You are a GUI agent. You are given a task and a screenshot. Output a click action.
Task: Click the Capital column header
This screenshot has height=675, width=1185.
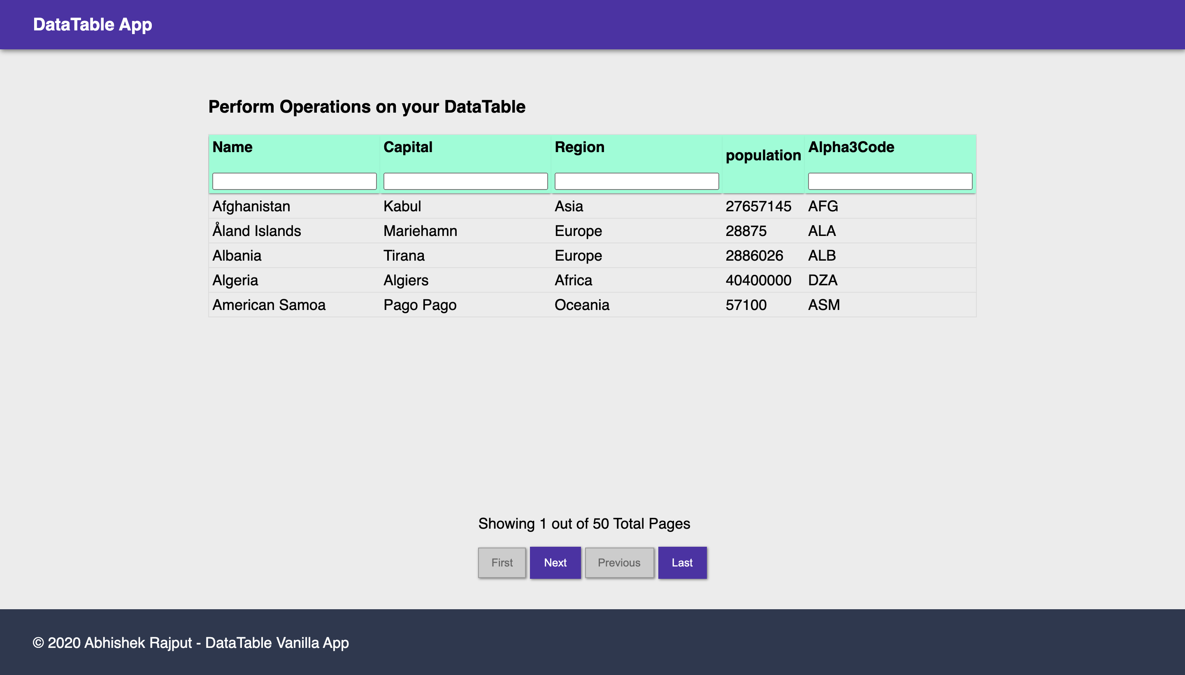click(x=407, y=147)
